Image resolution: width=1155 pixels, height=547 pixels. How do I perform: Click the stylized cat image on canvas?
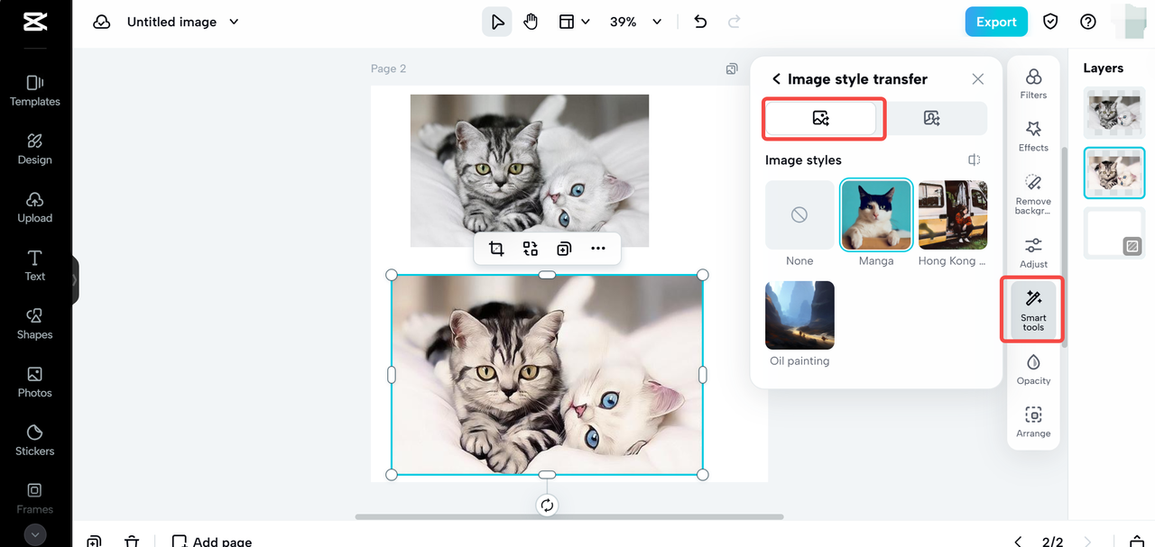pos(547,375)
